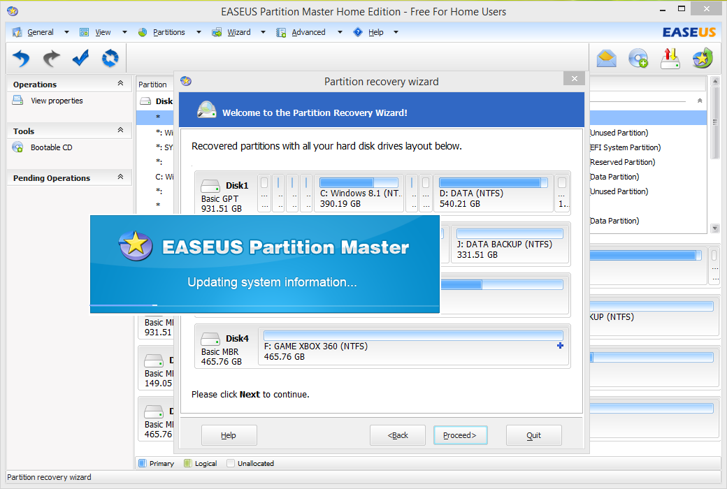The width and height of the screenshot is (727, 489).
Task: Click the Advanced menu icon
Action: click(281, 32)
